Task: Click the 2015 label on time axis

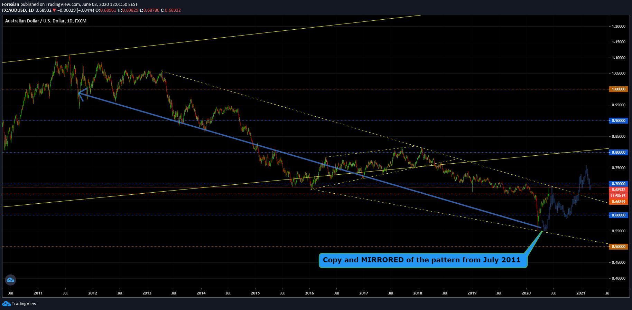Action: 255,293
